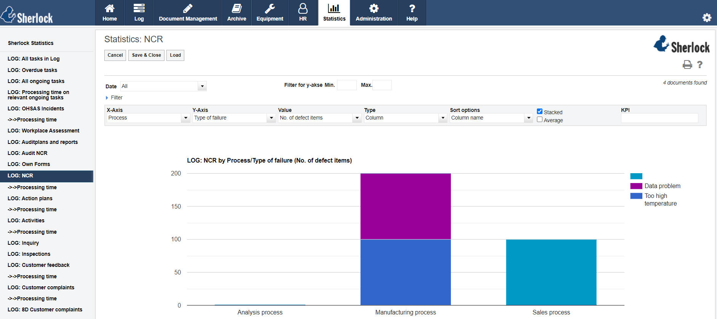Click the teal unnamed legend swatch
The width and height of the screenshot is (717, 319).
pos(636,176)
